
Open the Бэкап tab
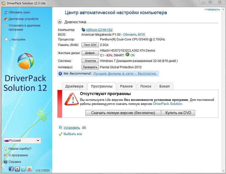click(x=164, y=86)
